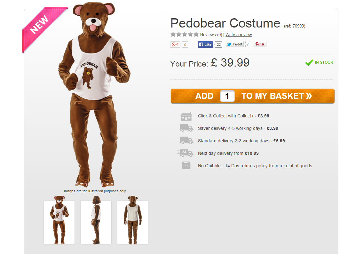This screenshot has height=254, width=363.
Task: Click the Google +1 button
Action: pos(175,44)
